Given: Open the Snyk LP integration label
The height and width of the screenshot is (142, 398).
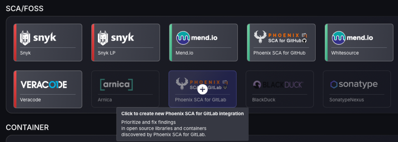Looking at the screenshot, I should click(x=105, y=53).
